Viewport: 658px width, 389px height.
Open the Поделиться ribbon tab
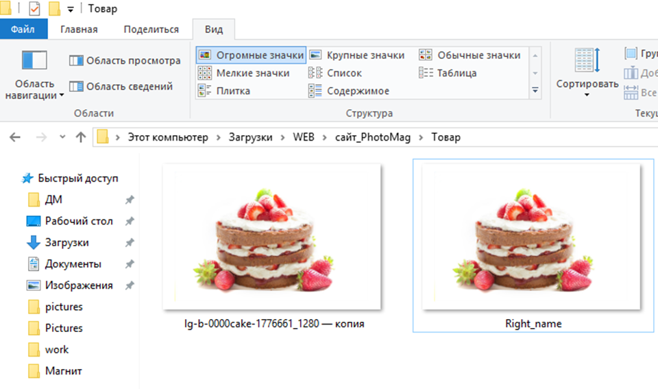[x=151, y=29]
